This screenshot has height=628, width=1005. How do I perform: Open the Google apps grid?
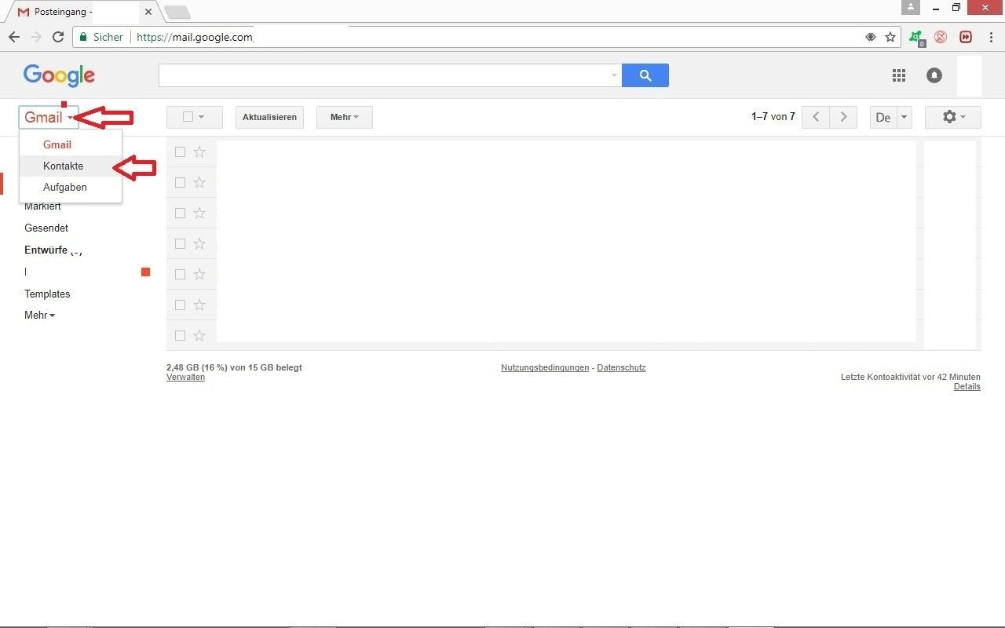point(899,75)
